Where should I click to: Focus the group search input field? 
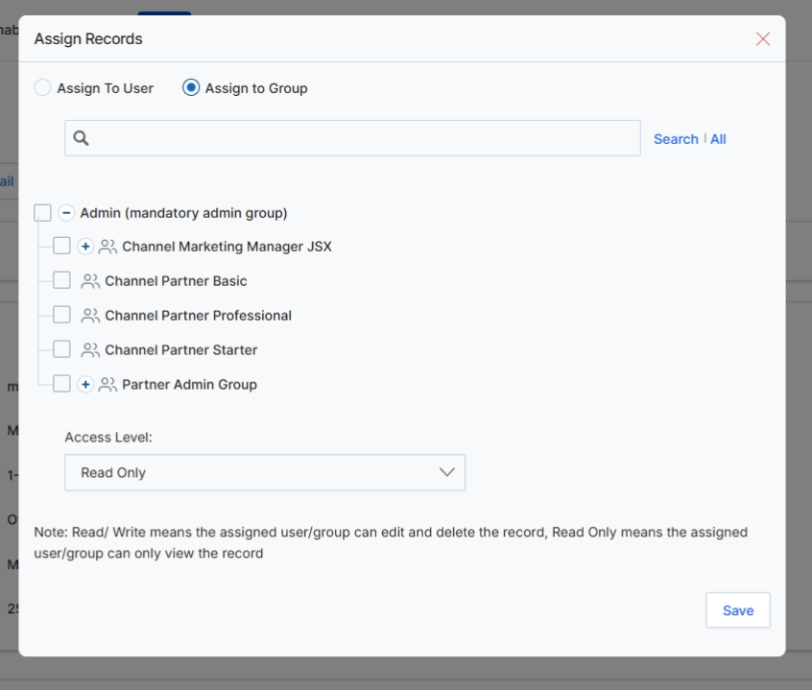(x=352, y=138)
